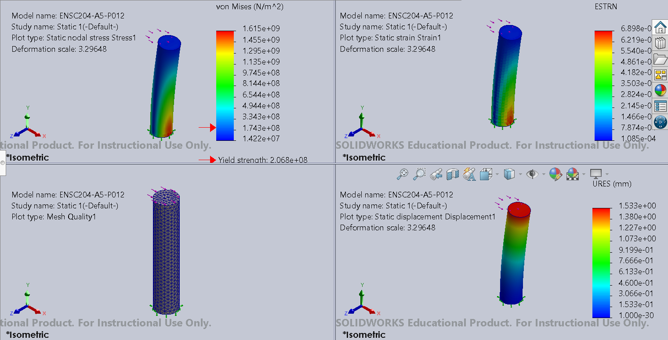Toggle the Hide/Show Items eye icon

coord(533,175)
